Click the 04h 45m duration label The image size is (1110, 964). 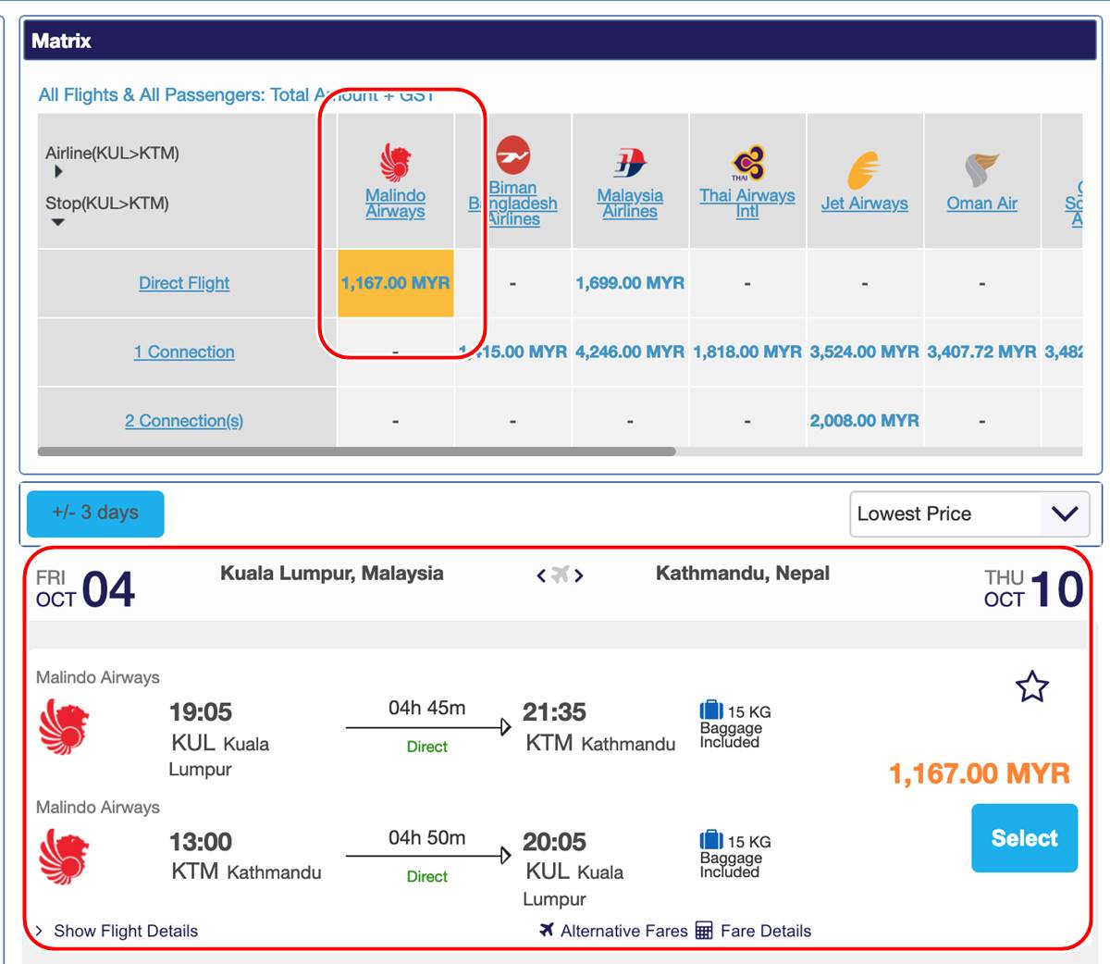click(x=426, y=708)
